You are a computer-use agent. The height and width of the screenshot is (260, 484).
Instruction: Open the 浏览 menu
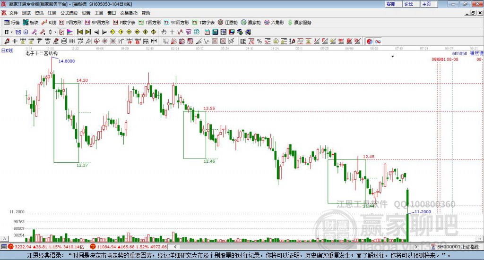pos(26,13)
